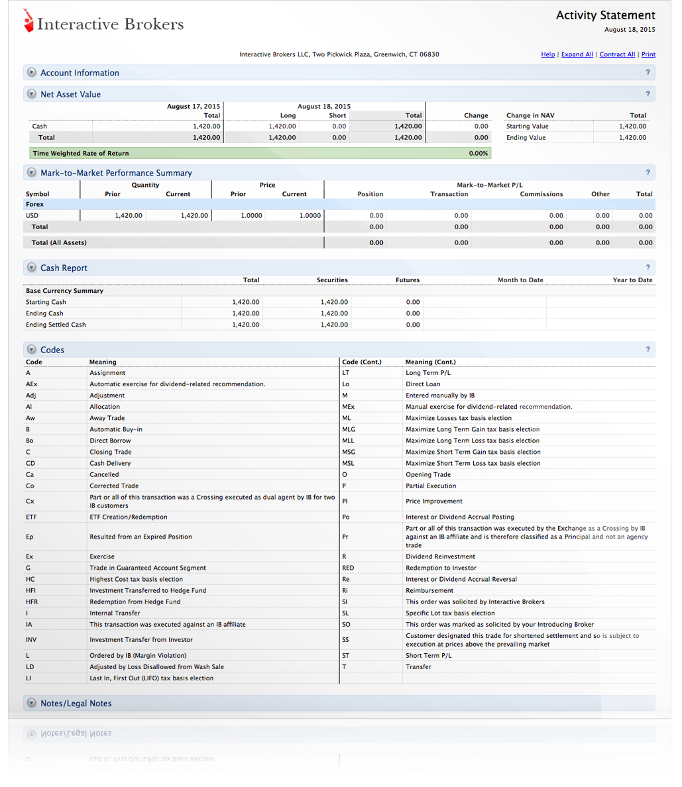
Task: Click the Net Asset Value heading
Action: tap(71, 94)
